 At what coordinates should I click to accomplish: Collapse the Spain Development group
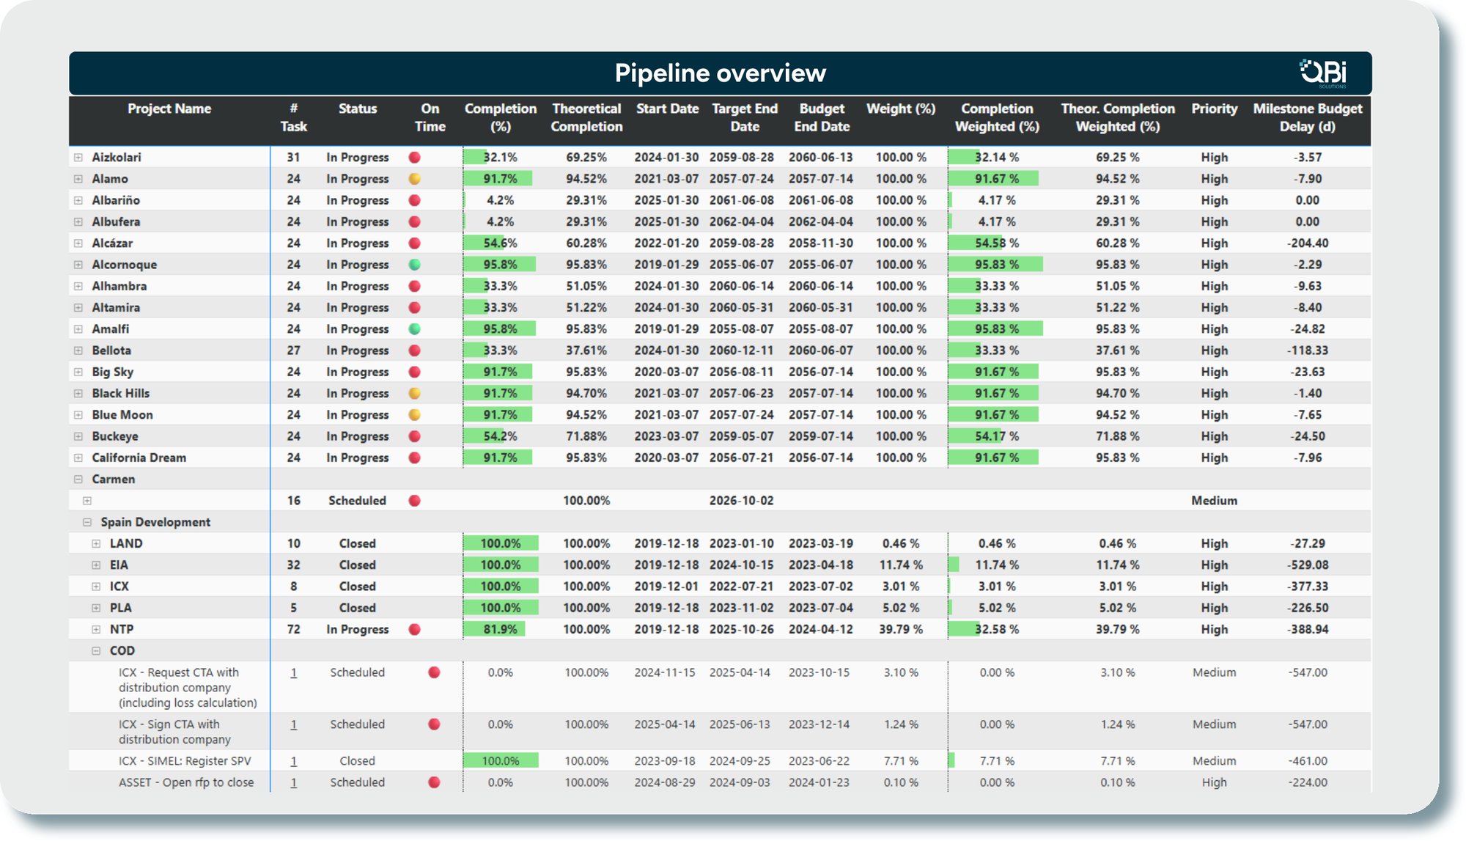[87, 523]
